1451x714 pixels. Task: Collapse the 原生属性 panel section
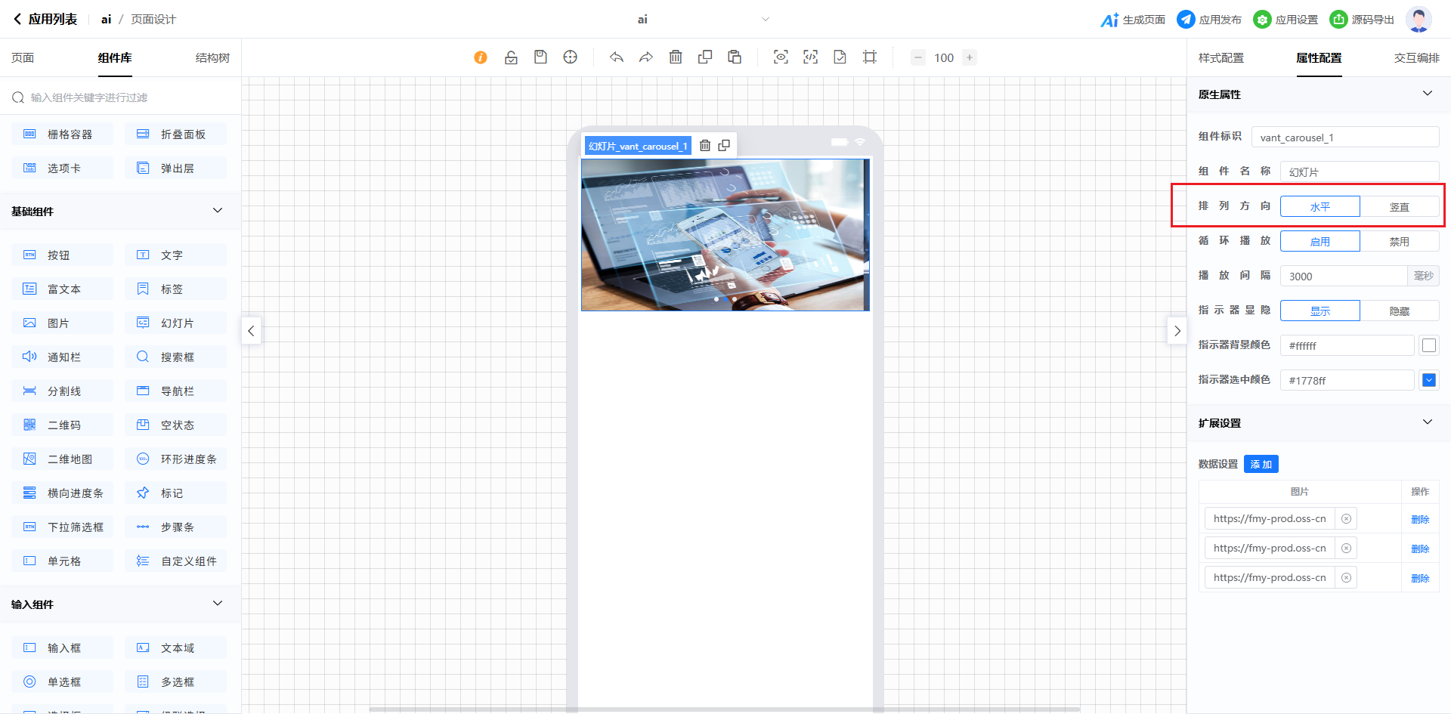(x=1427, y=94)
